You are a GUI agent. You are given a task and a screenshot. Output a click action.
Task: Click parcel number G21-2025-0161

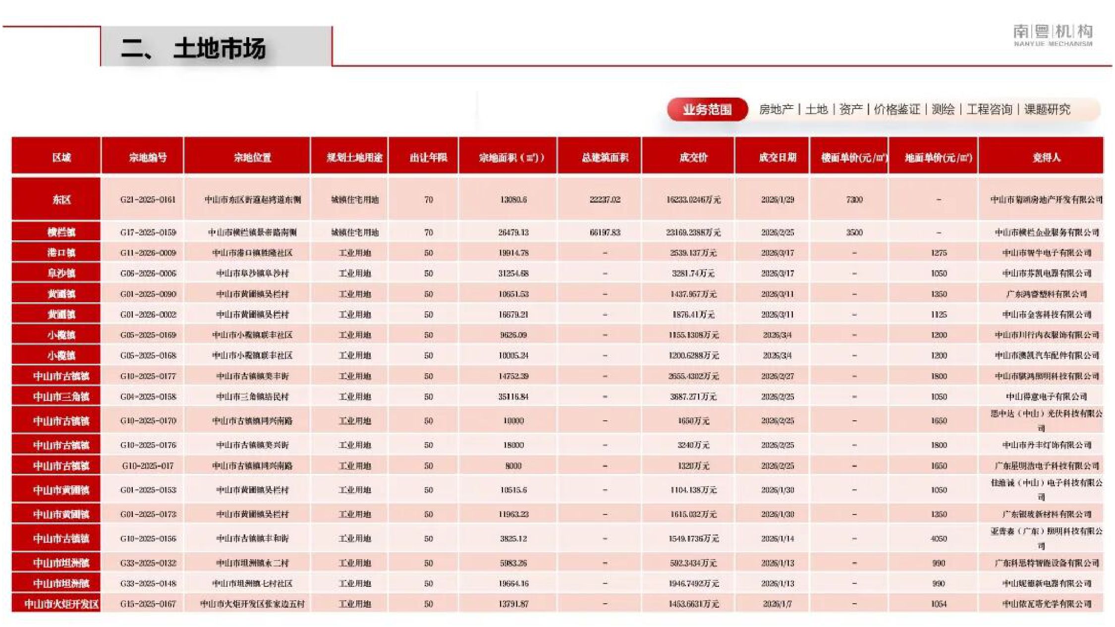pyautogui.click(x=148, y=200)
